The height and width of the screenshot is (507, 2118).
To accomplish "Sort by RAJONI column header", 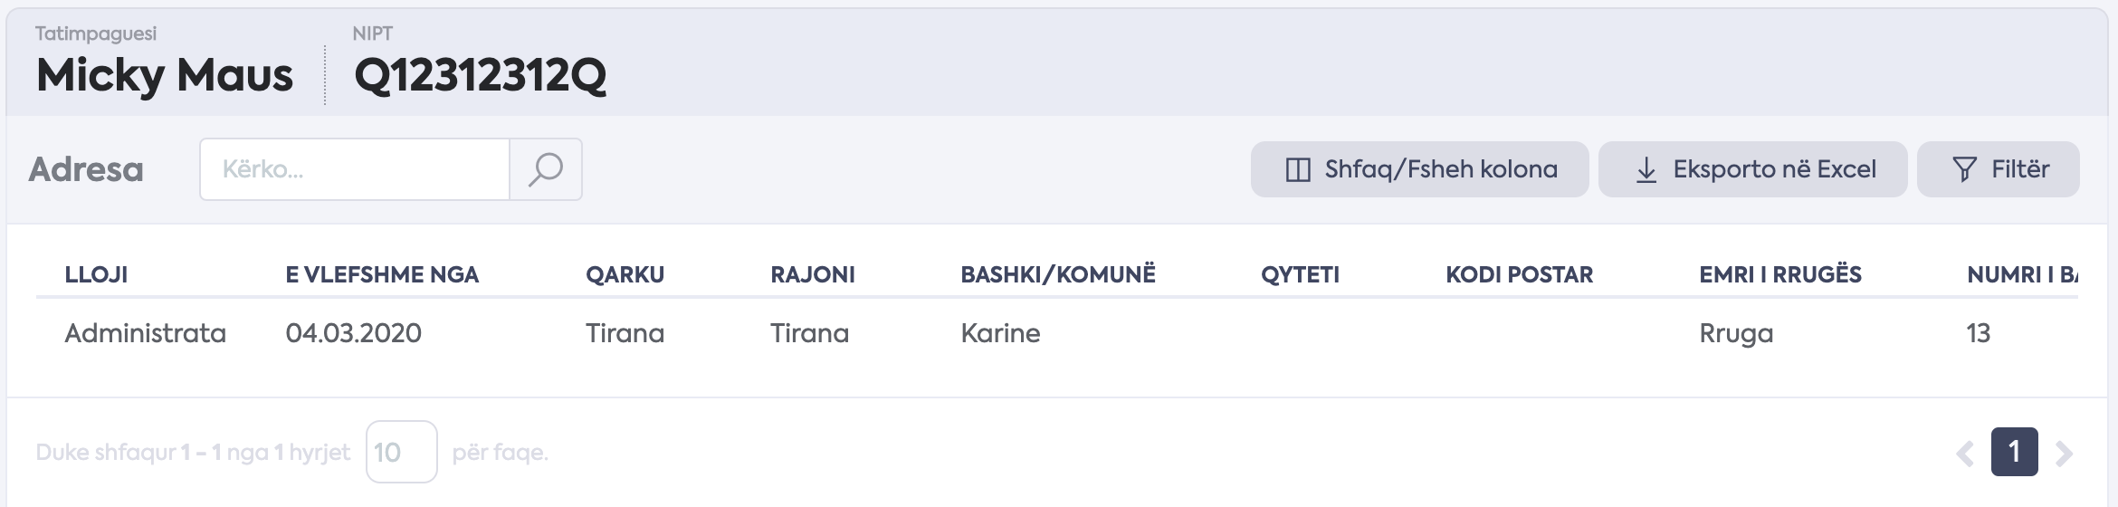I will click(x=813, y=274).
